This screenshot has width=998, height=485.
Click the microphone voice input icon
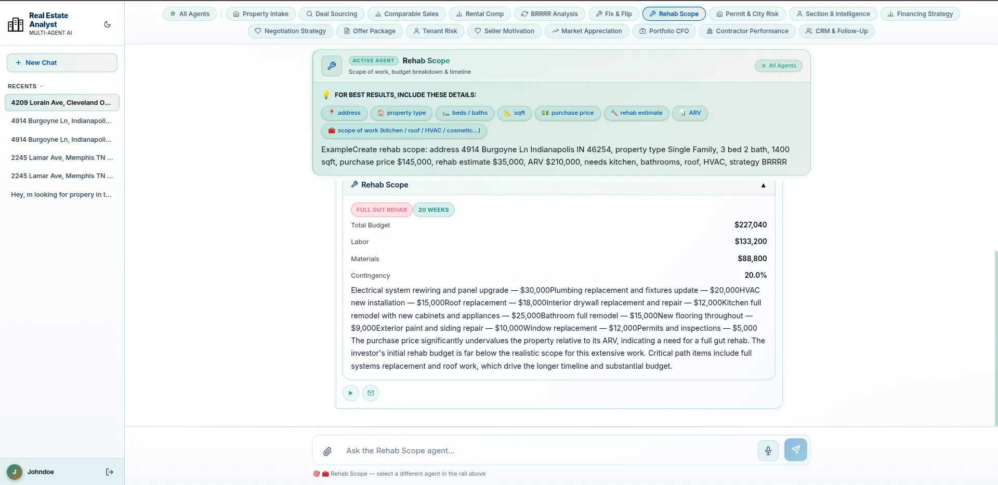(768, 450)
